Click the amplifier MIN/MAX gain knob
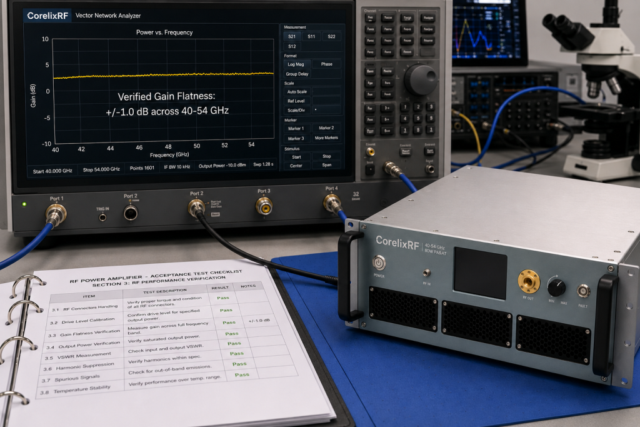Viewport: 640px width, 427px height. coord(556,288)
